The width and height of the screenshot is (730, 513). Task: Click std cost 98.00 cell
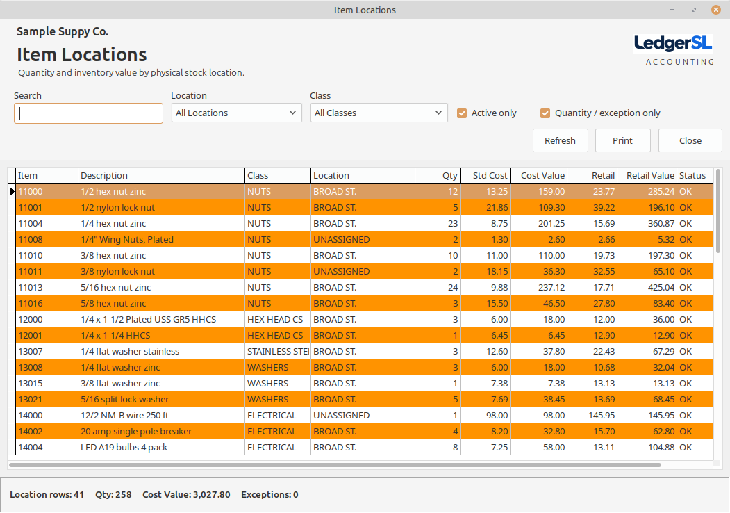[486, 416]
